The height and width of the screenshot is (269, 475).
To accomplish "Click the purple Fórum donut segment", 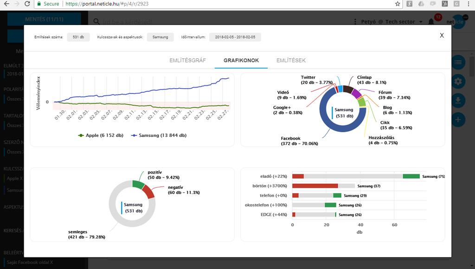I will [356, 93].
